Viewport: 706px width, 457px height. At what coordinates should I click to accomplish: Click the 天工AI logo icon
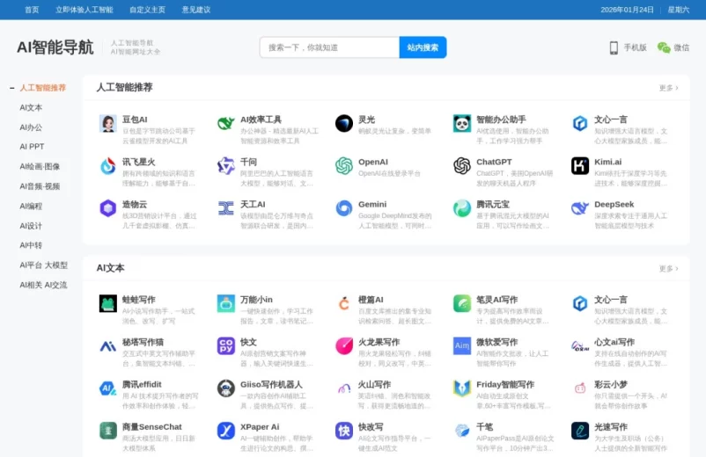pyautogui.click(x=226, y=208)
